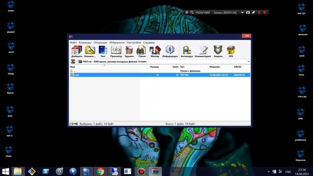Open the Просмотр (View) tool
This screenshot has width=313, height=176.
pos(116,51)
